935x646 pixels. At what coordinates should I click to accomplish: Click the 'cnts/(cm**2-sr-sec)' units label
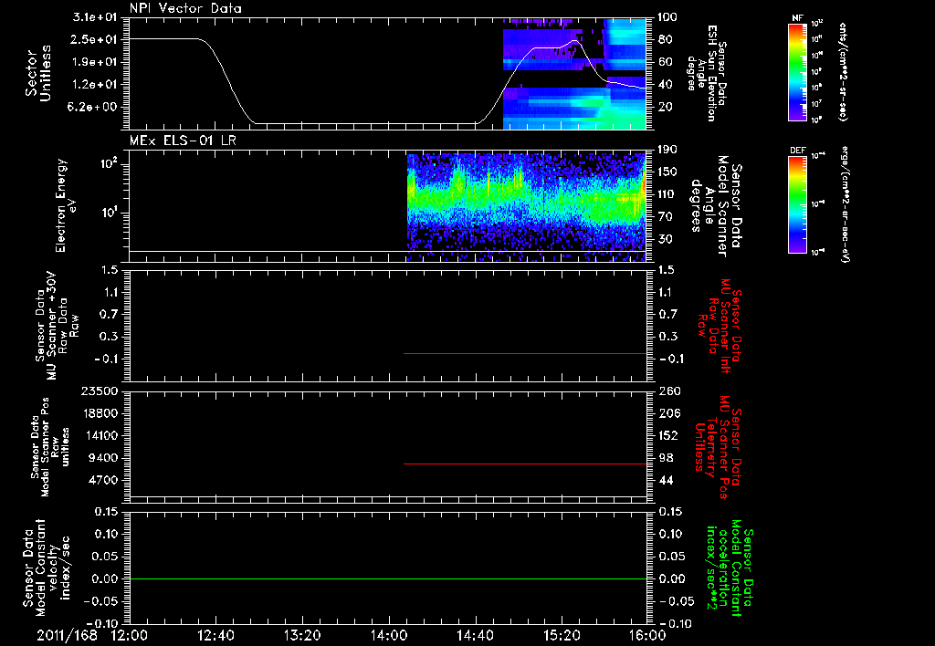[843, 71]
